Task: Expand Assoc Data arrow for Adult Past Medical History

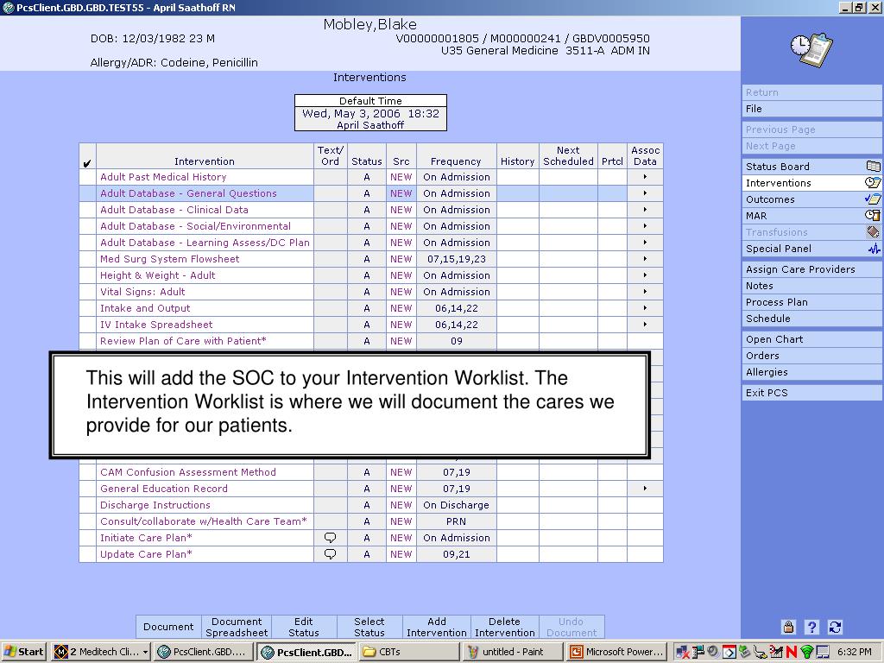Action: click(x=645, y=177)
